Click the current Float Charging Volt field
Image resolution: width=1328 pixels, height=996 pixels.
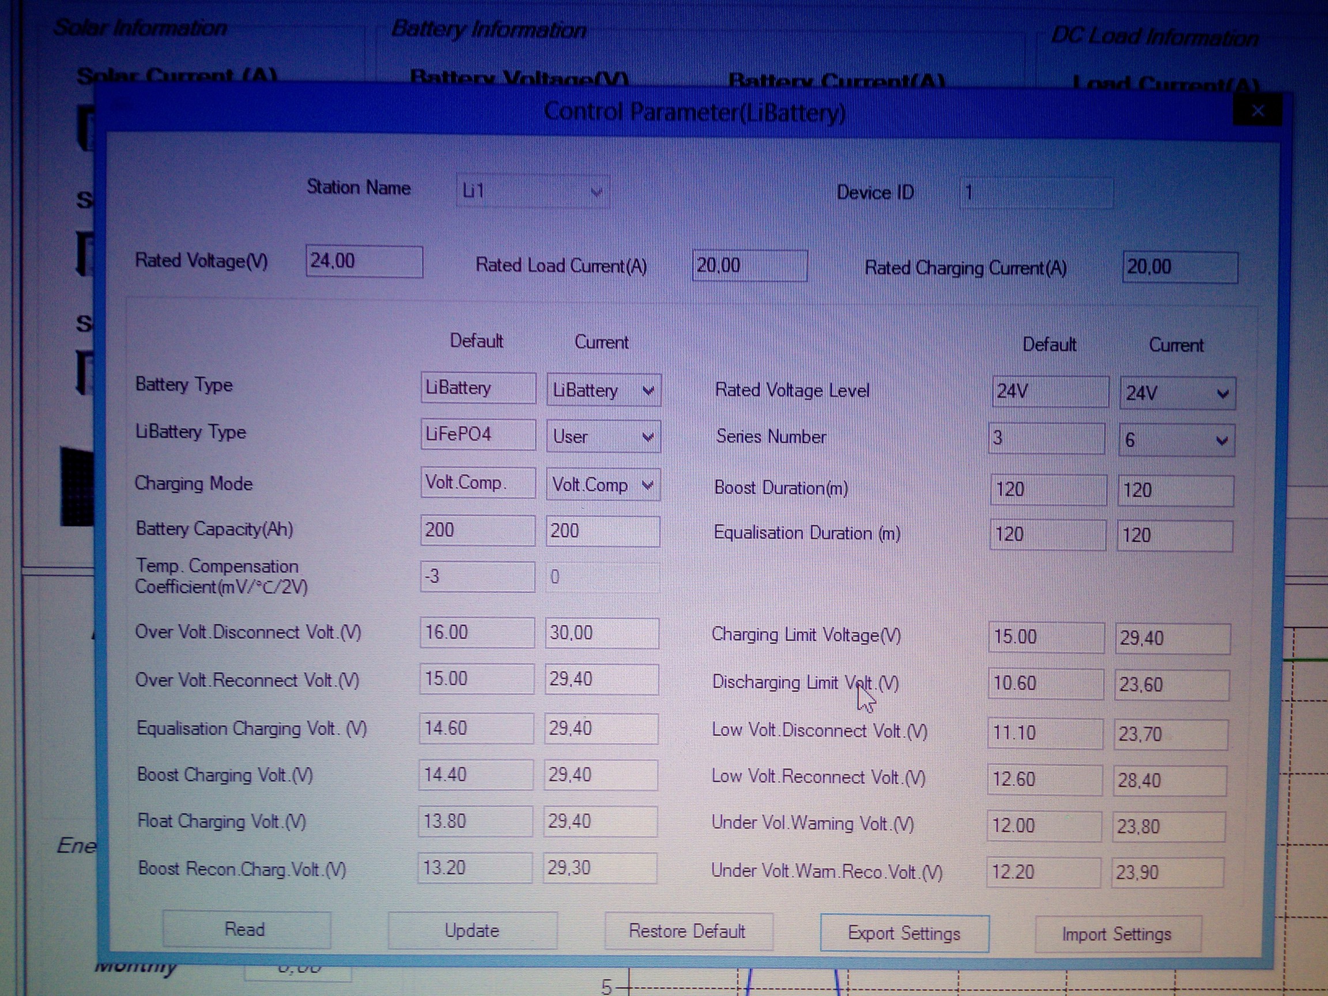(x=600, y=821)
